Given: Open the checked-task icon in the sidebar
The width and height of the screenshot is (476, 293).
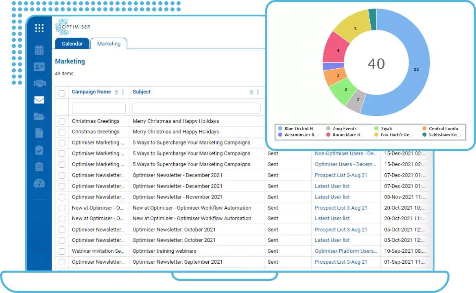Looking at the screenshot, I should [x=39, y=150].
